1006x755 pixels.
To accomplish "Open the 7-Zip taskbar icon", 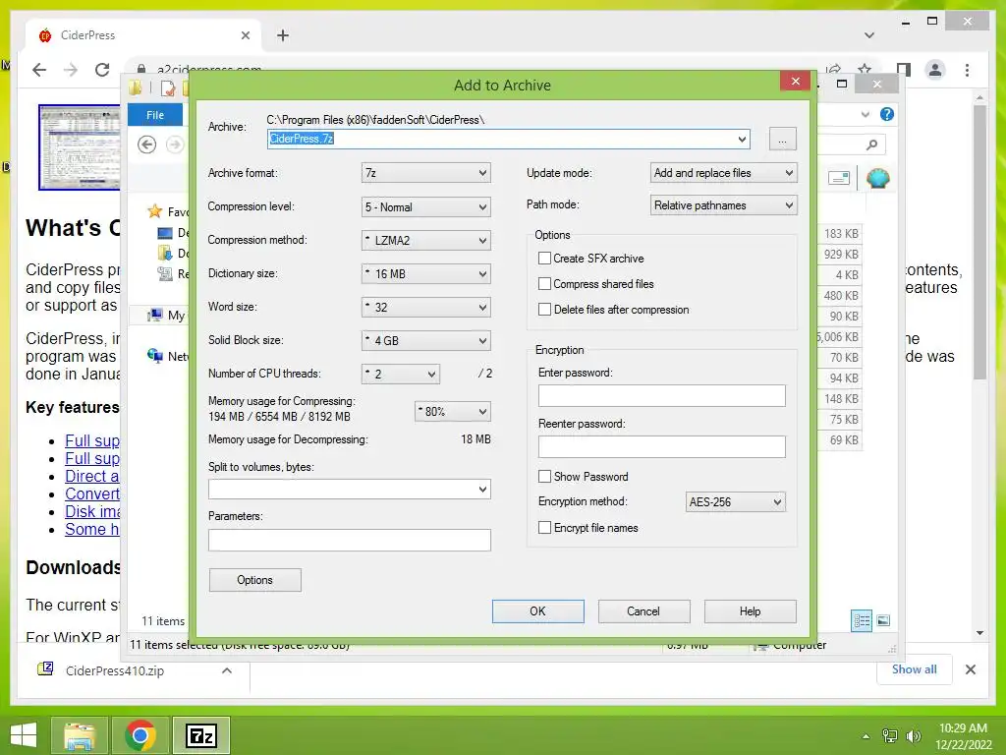I will [x=200, y=735].
